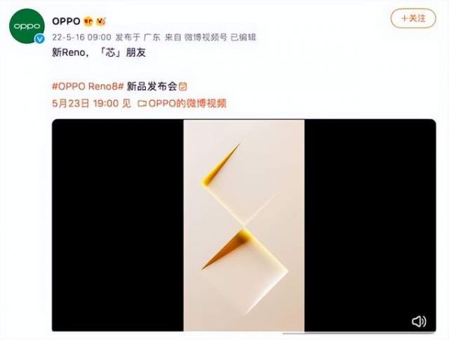Click the orange membership badge beside OPPO
The height and width of the screenshot is (340, 449).
89,21
